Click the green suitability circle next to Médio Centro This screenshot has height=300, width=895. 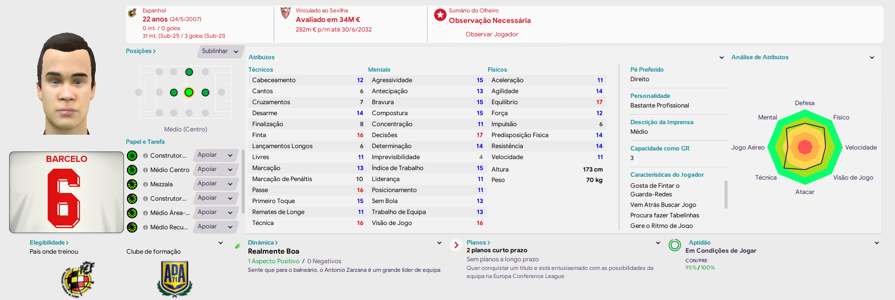click(x=132, y=170)
